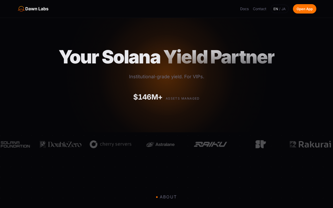Switch language to EN

pyautogui.click(x=276, y=9)
